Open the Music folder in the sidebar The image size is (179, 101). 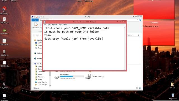pos(39,74)
